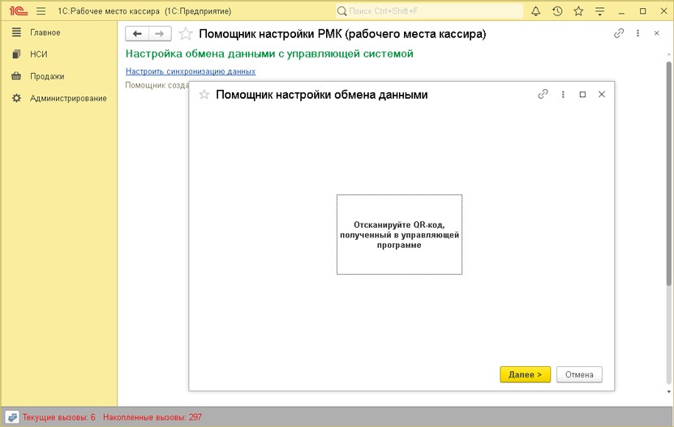Open the НСИ section
This screenshot has width=674, height=427.
point(39,54)
